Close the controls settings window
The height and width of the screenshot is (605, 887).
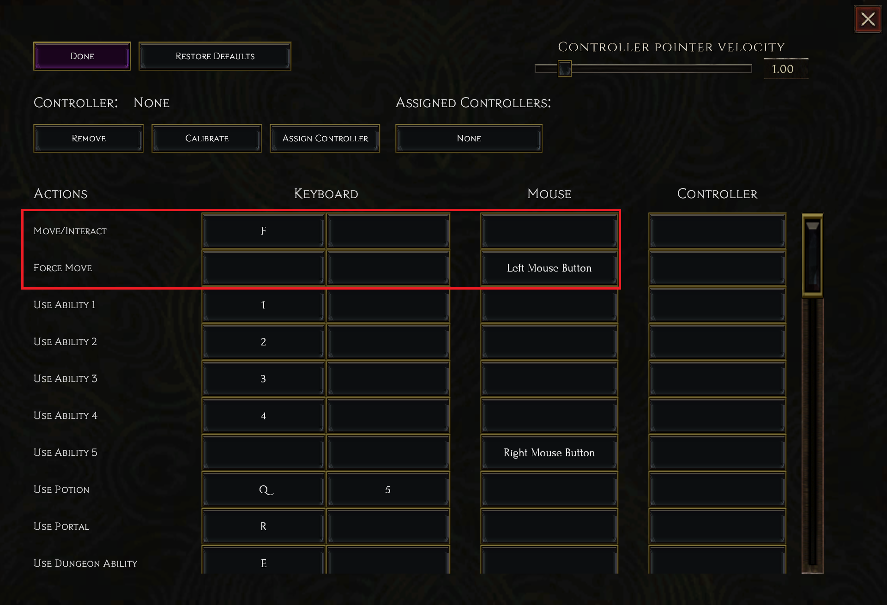click(868, 19)
